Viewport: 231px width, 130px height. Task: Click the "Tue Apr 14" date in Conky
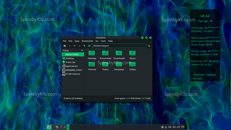(205, 21)
